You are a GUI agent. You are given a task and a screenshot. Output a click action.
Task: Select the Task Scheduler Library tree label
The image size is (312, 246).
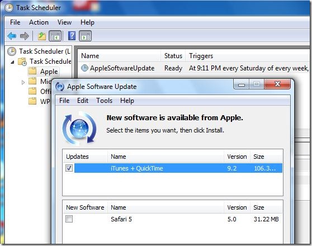[50, 61]
